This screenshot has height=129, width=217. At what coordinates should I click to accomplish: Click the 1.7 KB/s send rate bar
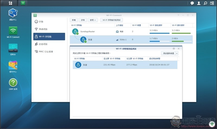159,41
